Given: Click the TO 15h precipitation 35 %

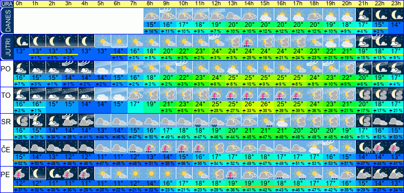Looking at the screenshot, I should click(266, 111).
